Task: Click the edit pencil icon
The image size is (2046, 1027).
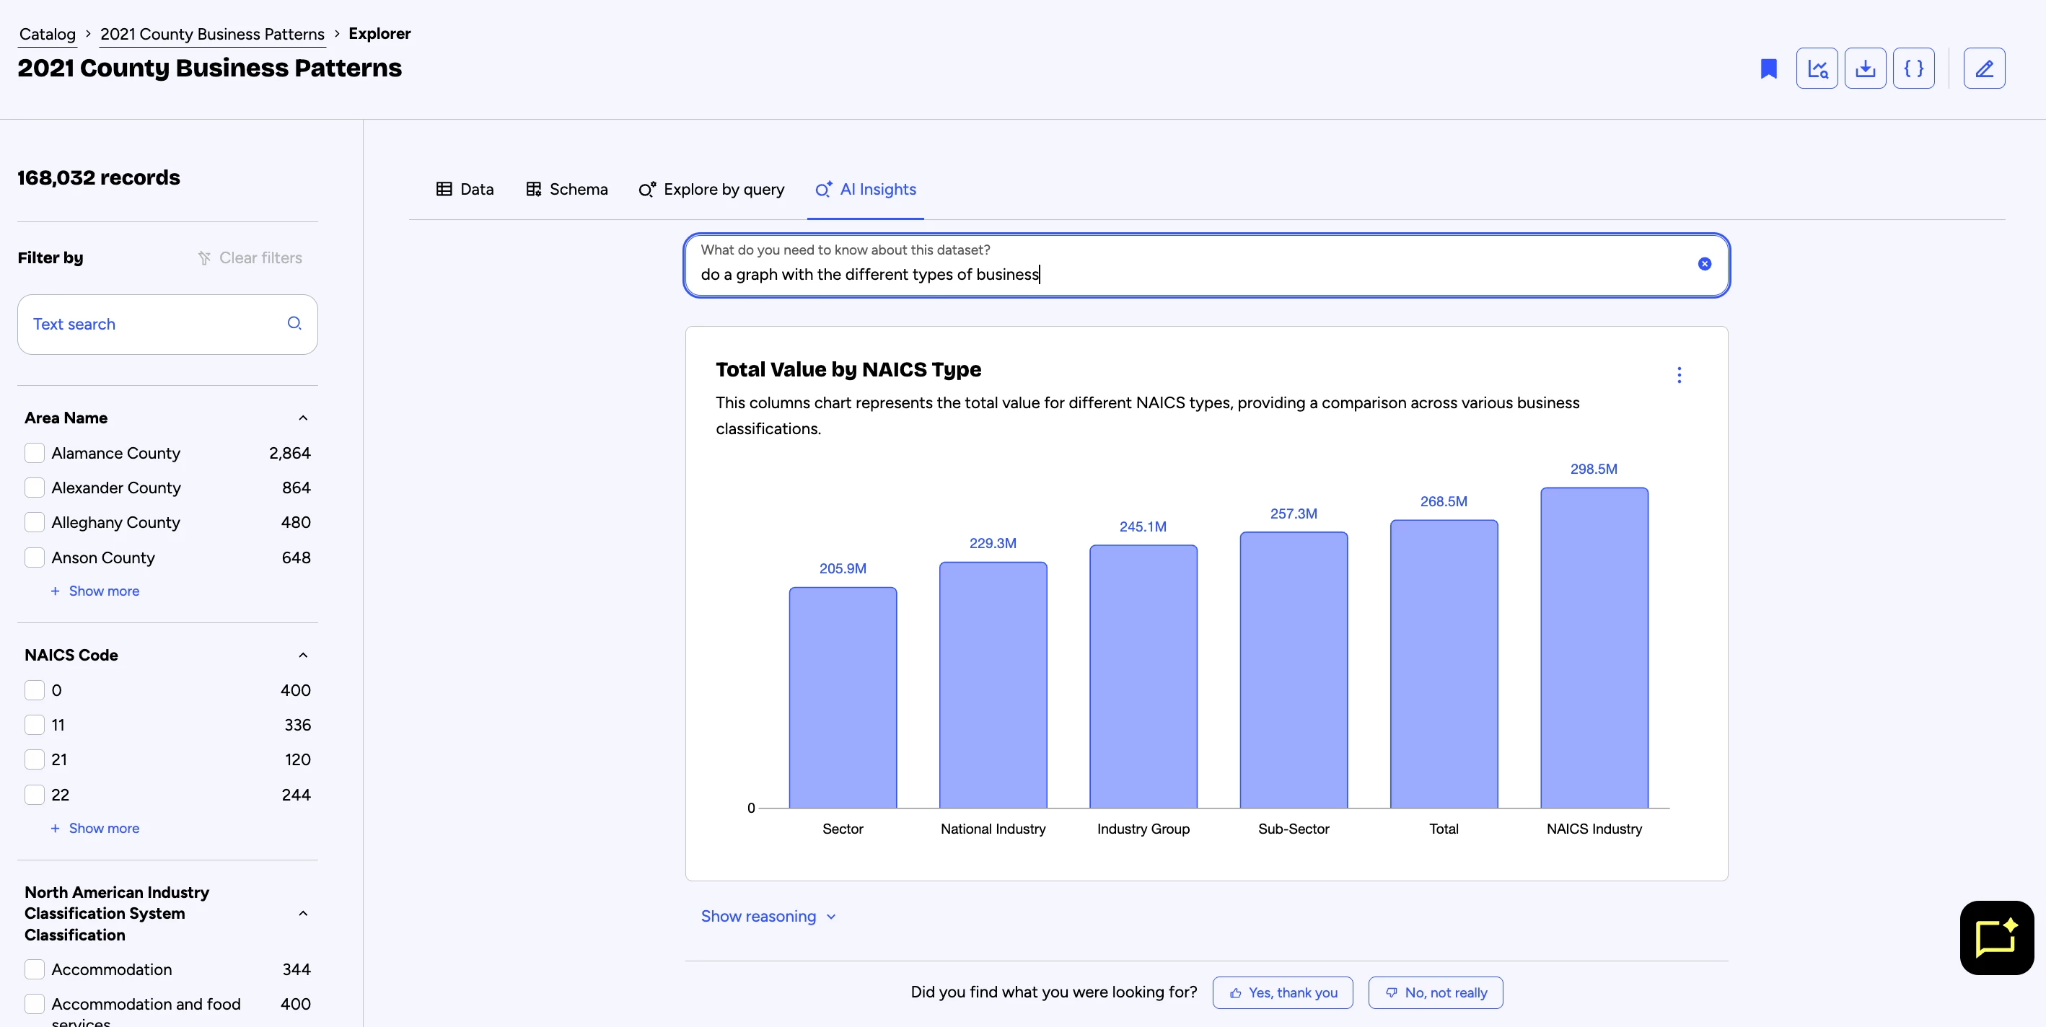Action: click(1984, 69)
